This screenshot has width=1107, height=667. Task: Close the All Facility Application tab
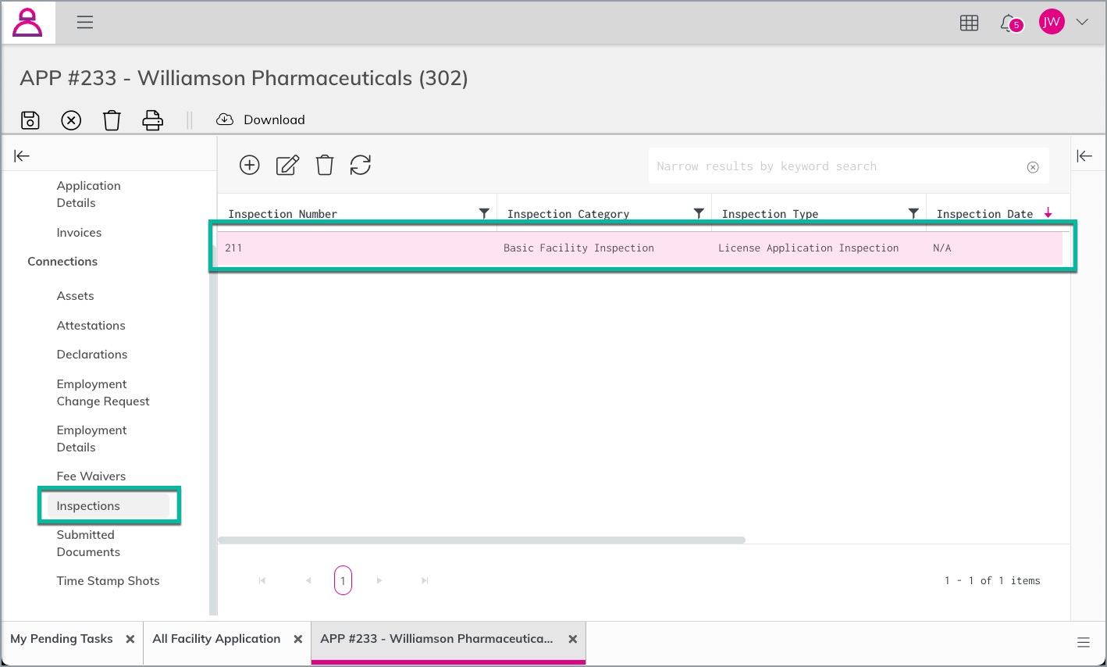click(x=298, y=639)
